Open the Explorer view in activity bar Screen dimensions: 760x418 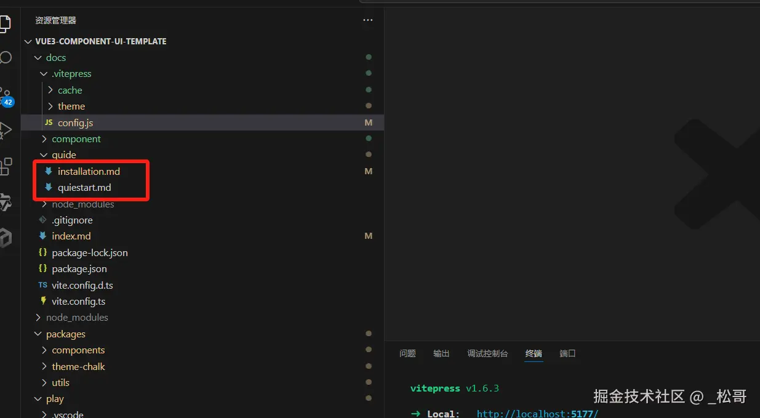pyautogui.click(x=5, y=23)
